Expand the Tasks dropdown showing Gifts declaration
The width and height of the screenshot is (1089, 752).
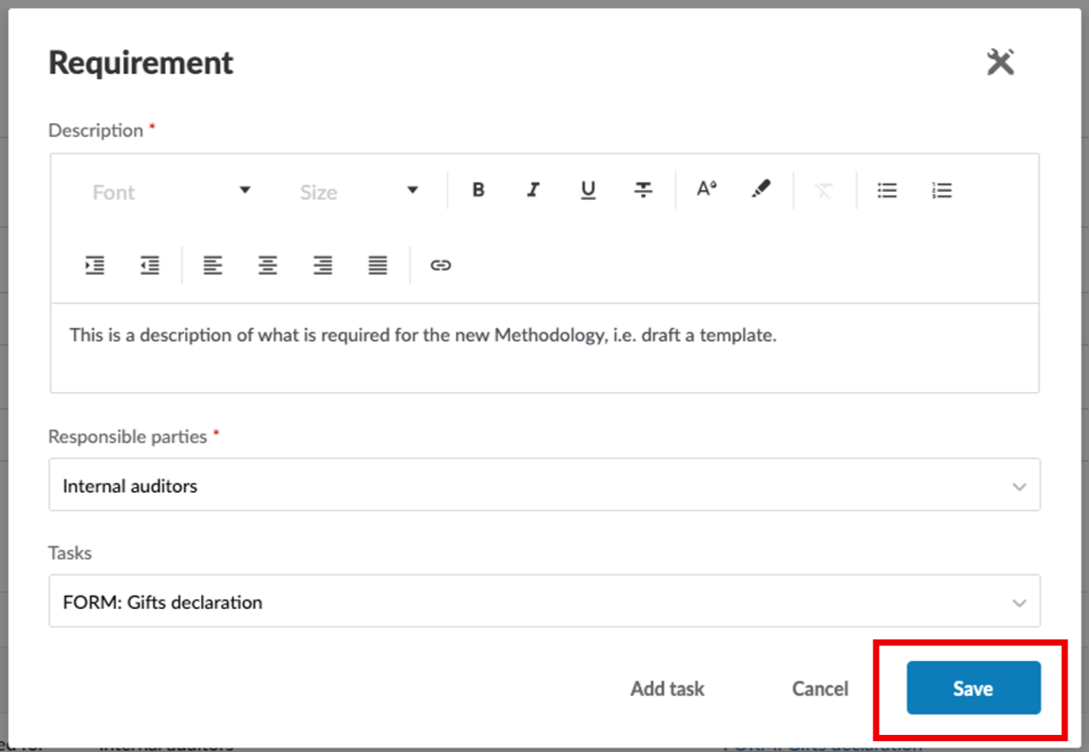(544, 601)
